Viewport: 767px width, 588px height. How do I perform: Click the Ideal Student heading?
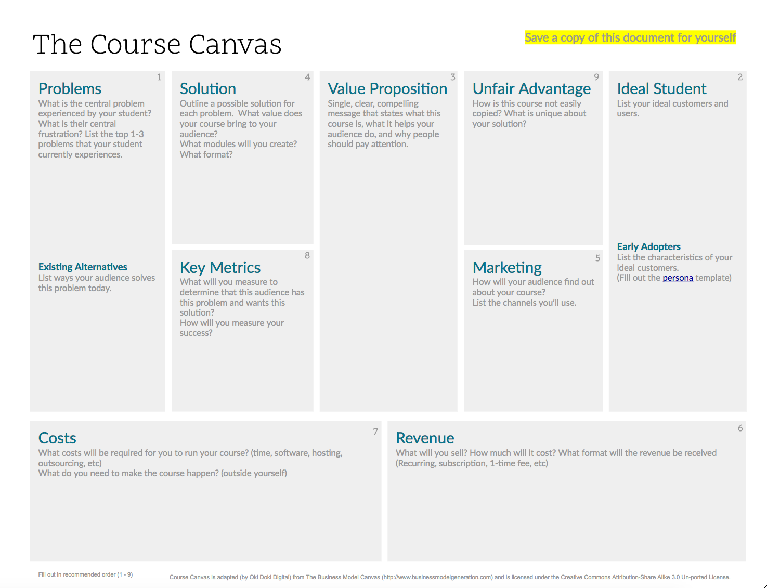pos(661,88)
